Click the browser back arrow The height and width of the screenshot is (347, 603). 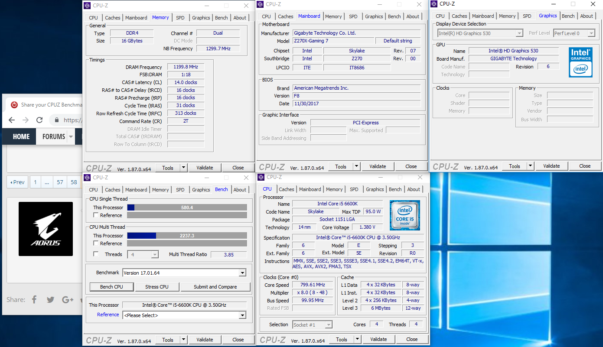point(12,120)
